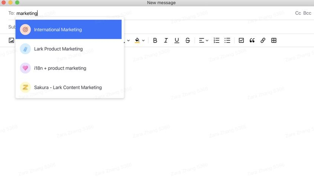The image size is (314, 177).
Task: Select Lark Product Marketing suggestion
Action: [69, 49]
